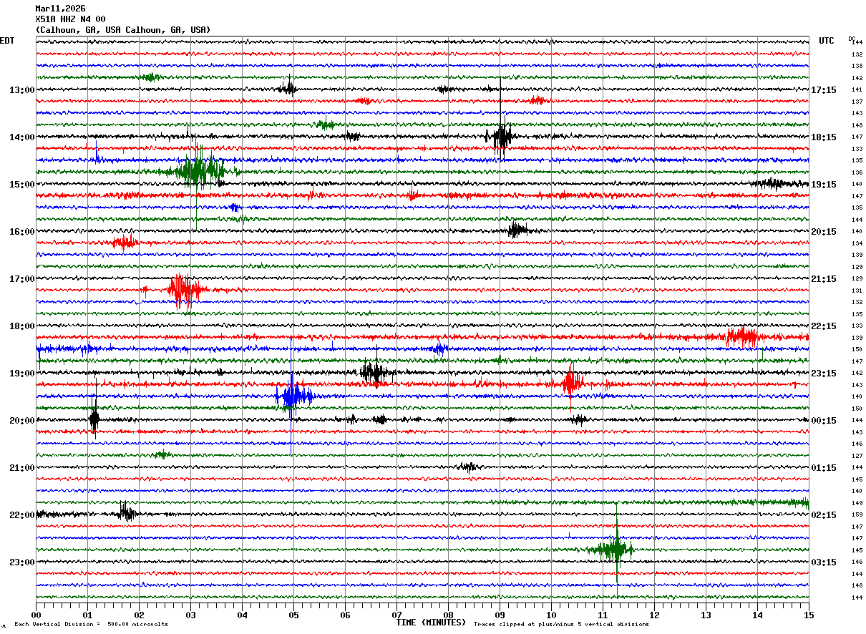866x634 pixels.
Task: Click the vertical division 500.00 microvolts note
Action: coord(91,625)
